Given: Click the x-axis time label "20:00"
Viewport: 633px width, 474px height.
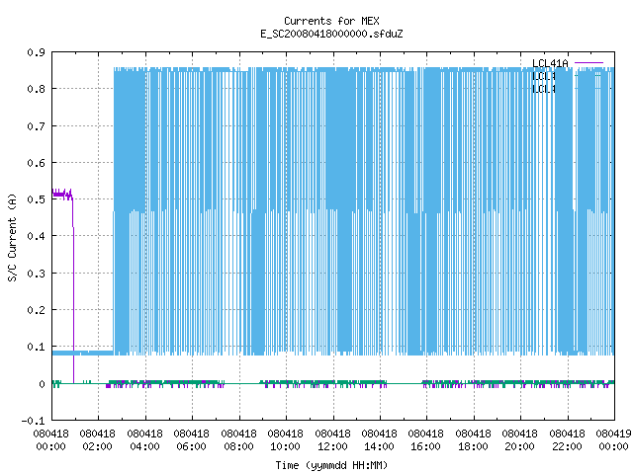Looking at the screenshot, I should (x=519, y=446).
